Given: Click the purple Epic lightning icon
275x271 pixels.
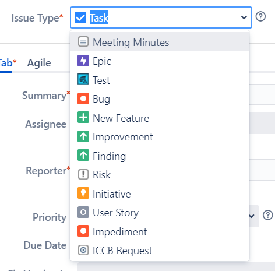Looking at the screenshot, I should pos(83,61).
